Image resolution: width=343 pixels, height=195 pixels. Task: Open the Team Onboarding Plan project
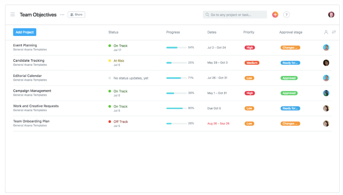click(x=31, y=121)
